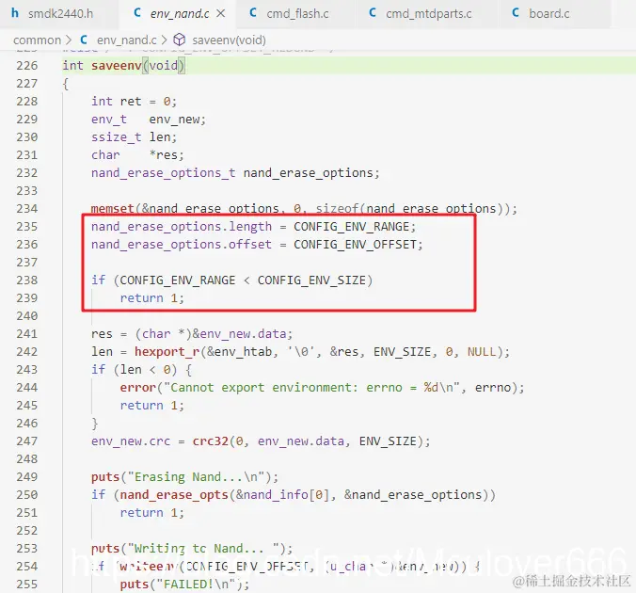Expand the chevron after common breadcrumb
This screenshot has width=636, height=593.
[x=69, y=40]
